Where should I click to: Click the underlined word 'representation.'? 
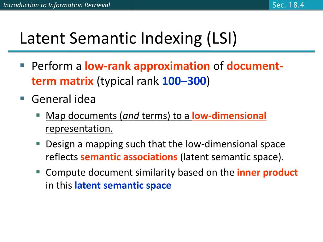pos(79,129)
